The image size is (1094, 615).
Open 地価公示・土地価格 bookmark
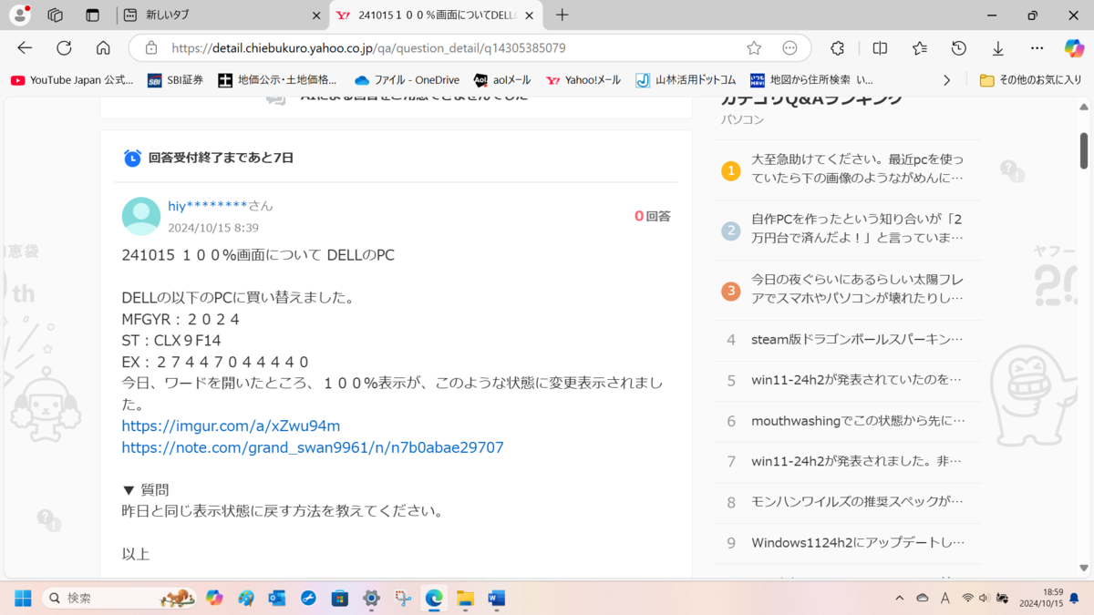[x=278, y=80]
